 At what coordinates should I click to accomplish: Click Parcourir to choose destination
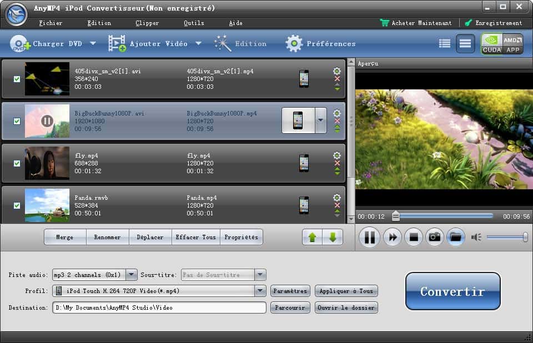click(290, 307)
